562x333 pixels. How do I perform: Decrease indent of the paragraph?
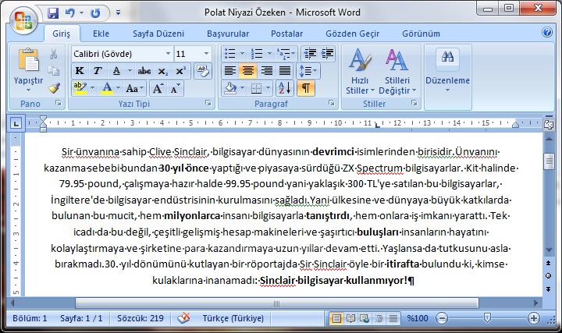coord(310,54)
